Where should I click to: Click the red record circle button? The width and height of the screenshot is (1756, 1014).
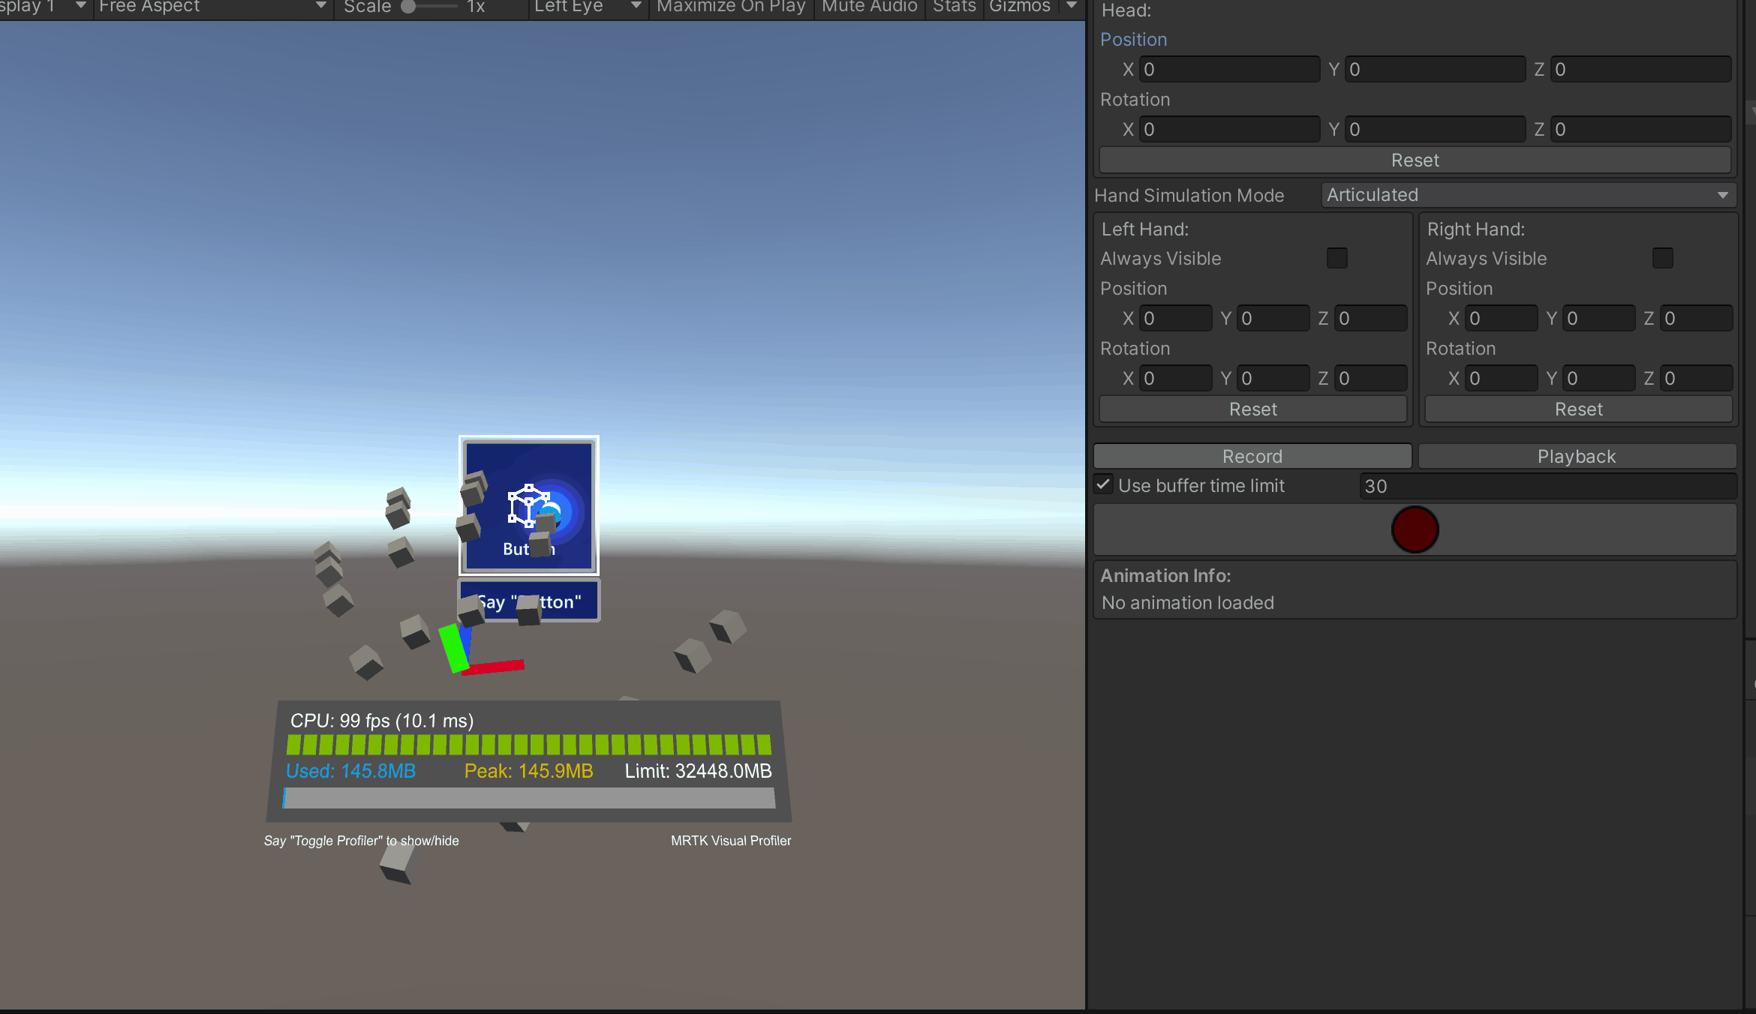click(1415, 529)
